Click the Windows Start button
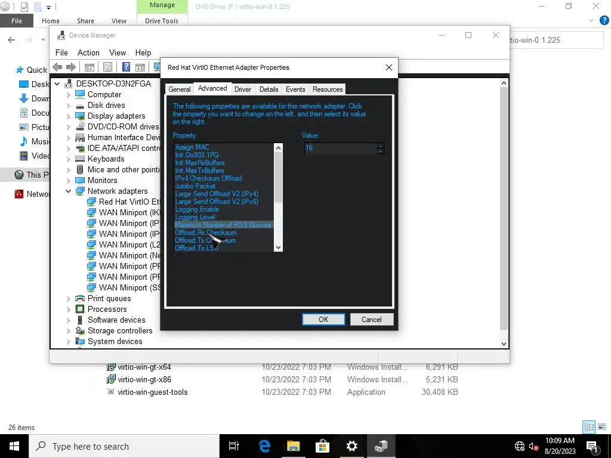Viewport: 611px width, 458px height. pyautogui.click(x=14, y=446)
